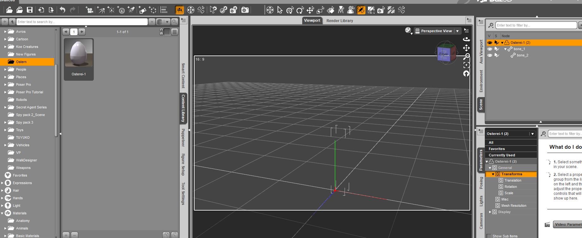The image size is (582, 238).
Task: Select the Mesh Resolution property group
Action: pos(514,206)
